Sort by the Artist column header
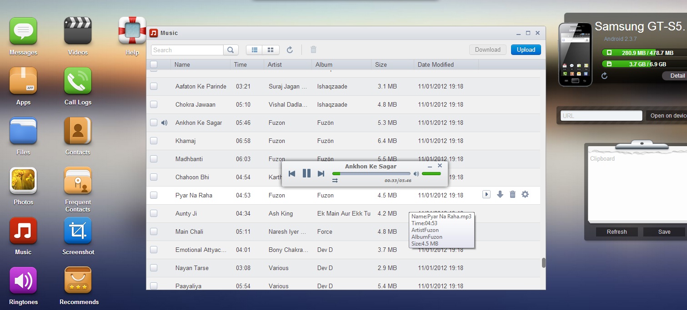 tap(275, 64)
